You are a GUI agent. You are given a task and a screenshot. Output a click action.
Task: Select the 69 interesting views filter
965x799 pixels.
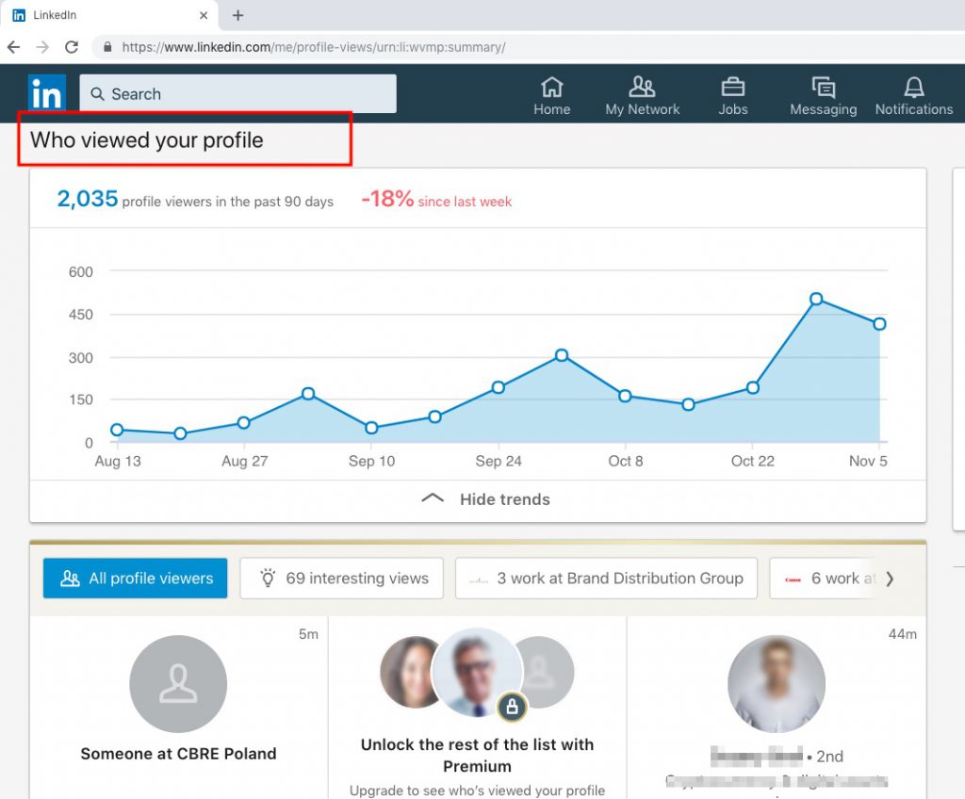tap(341, 578)
